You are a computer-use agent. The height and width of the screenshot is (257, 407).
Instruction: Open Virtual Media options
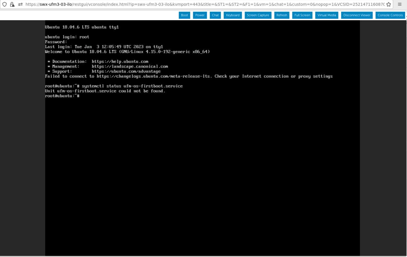pos(326,15)
